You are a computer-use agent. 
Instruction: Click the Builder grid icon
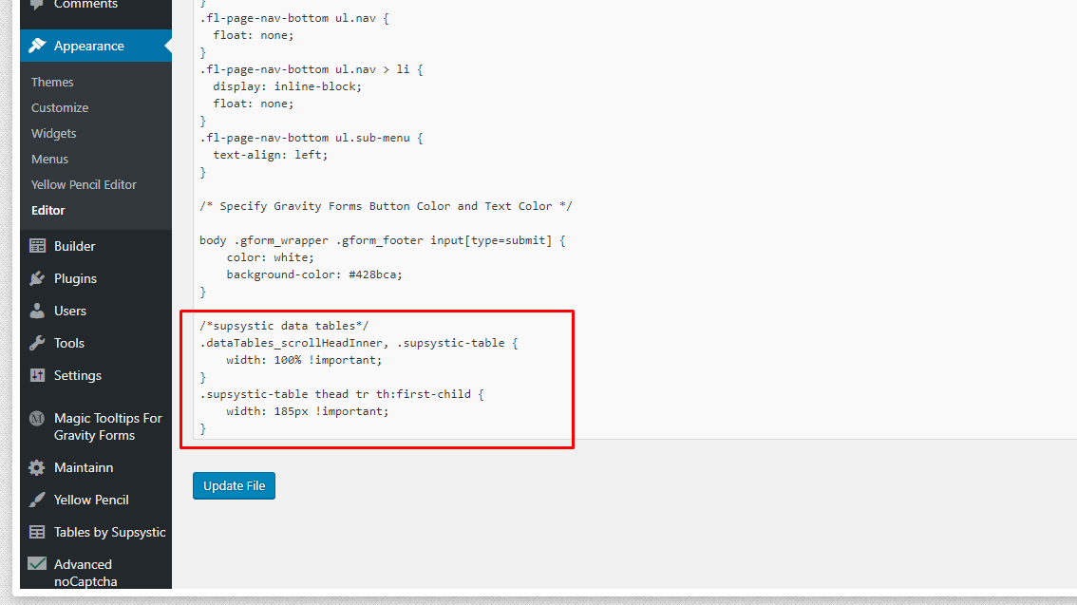37,246
